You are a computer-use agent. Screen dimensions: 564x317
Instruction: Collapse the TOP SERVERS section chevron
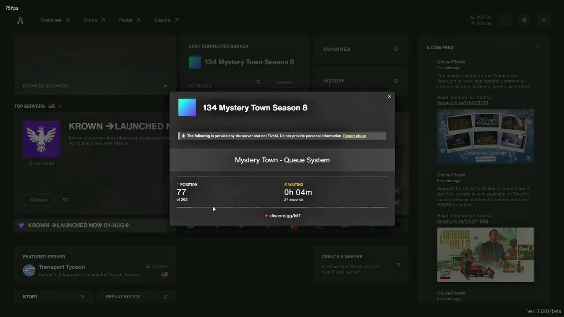60,106
